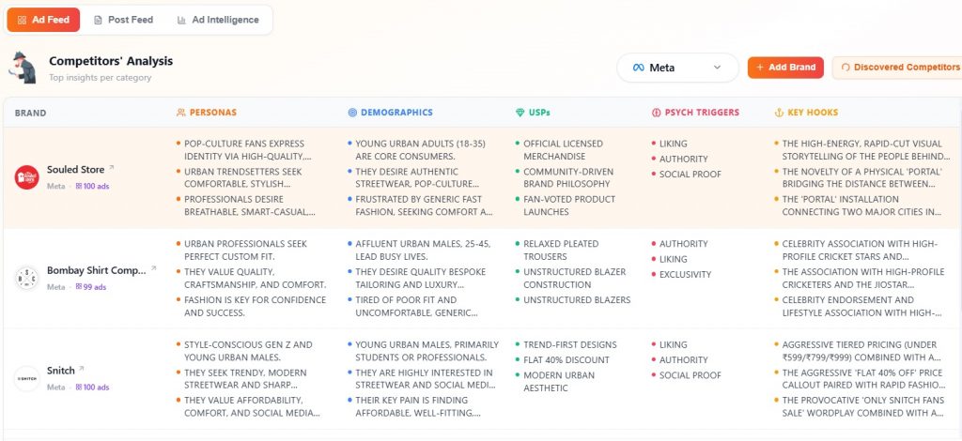Select the Souled Store brand name
Screen dimensions: 962x441
75,170
